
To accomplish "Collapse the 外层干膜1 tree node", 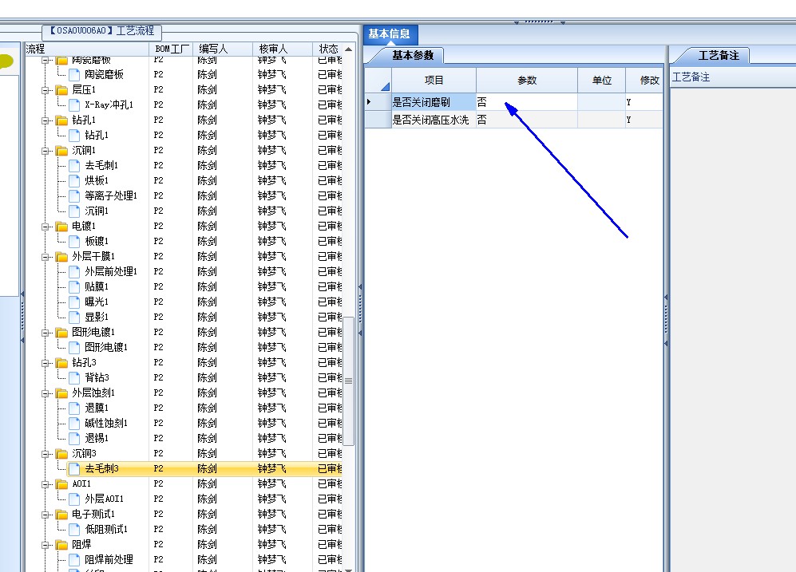I will coord(46,257).
